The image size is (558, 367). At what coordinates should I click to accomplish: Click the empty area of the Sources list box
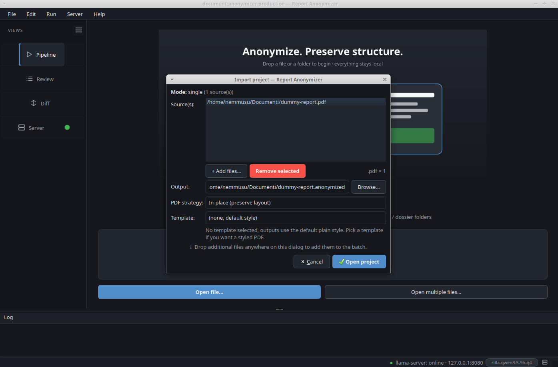point(296,134)
